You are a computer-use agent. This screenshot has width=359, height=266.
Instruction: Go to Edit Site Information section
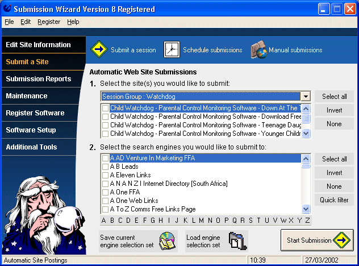pyautogui.click(x=44, y=45)
